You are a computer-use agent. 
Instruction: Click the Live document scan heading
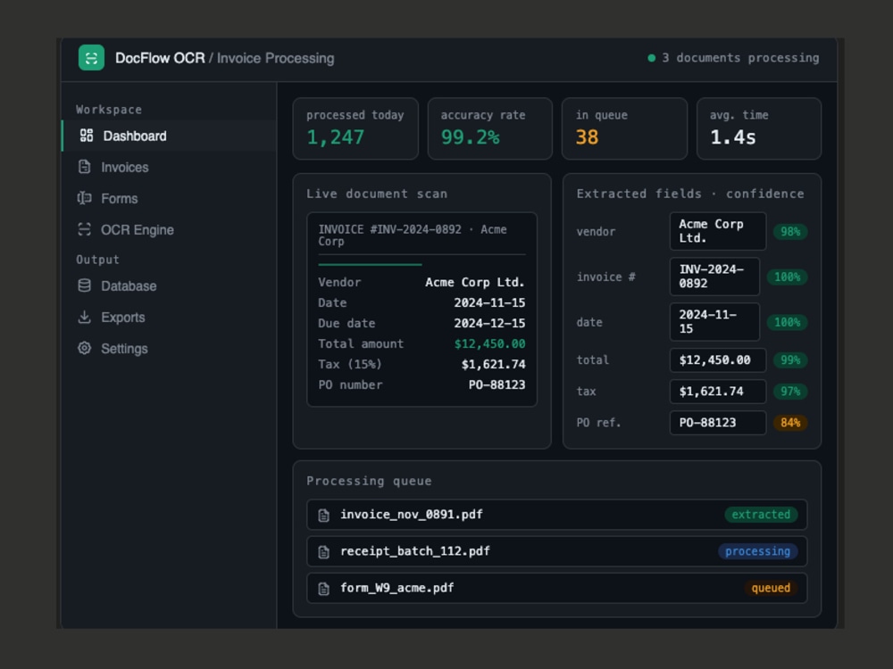point(377,194)
